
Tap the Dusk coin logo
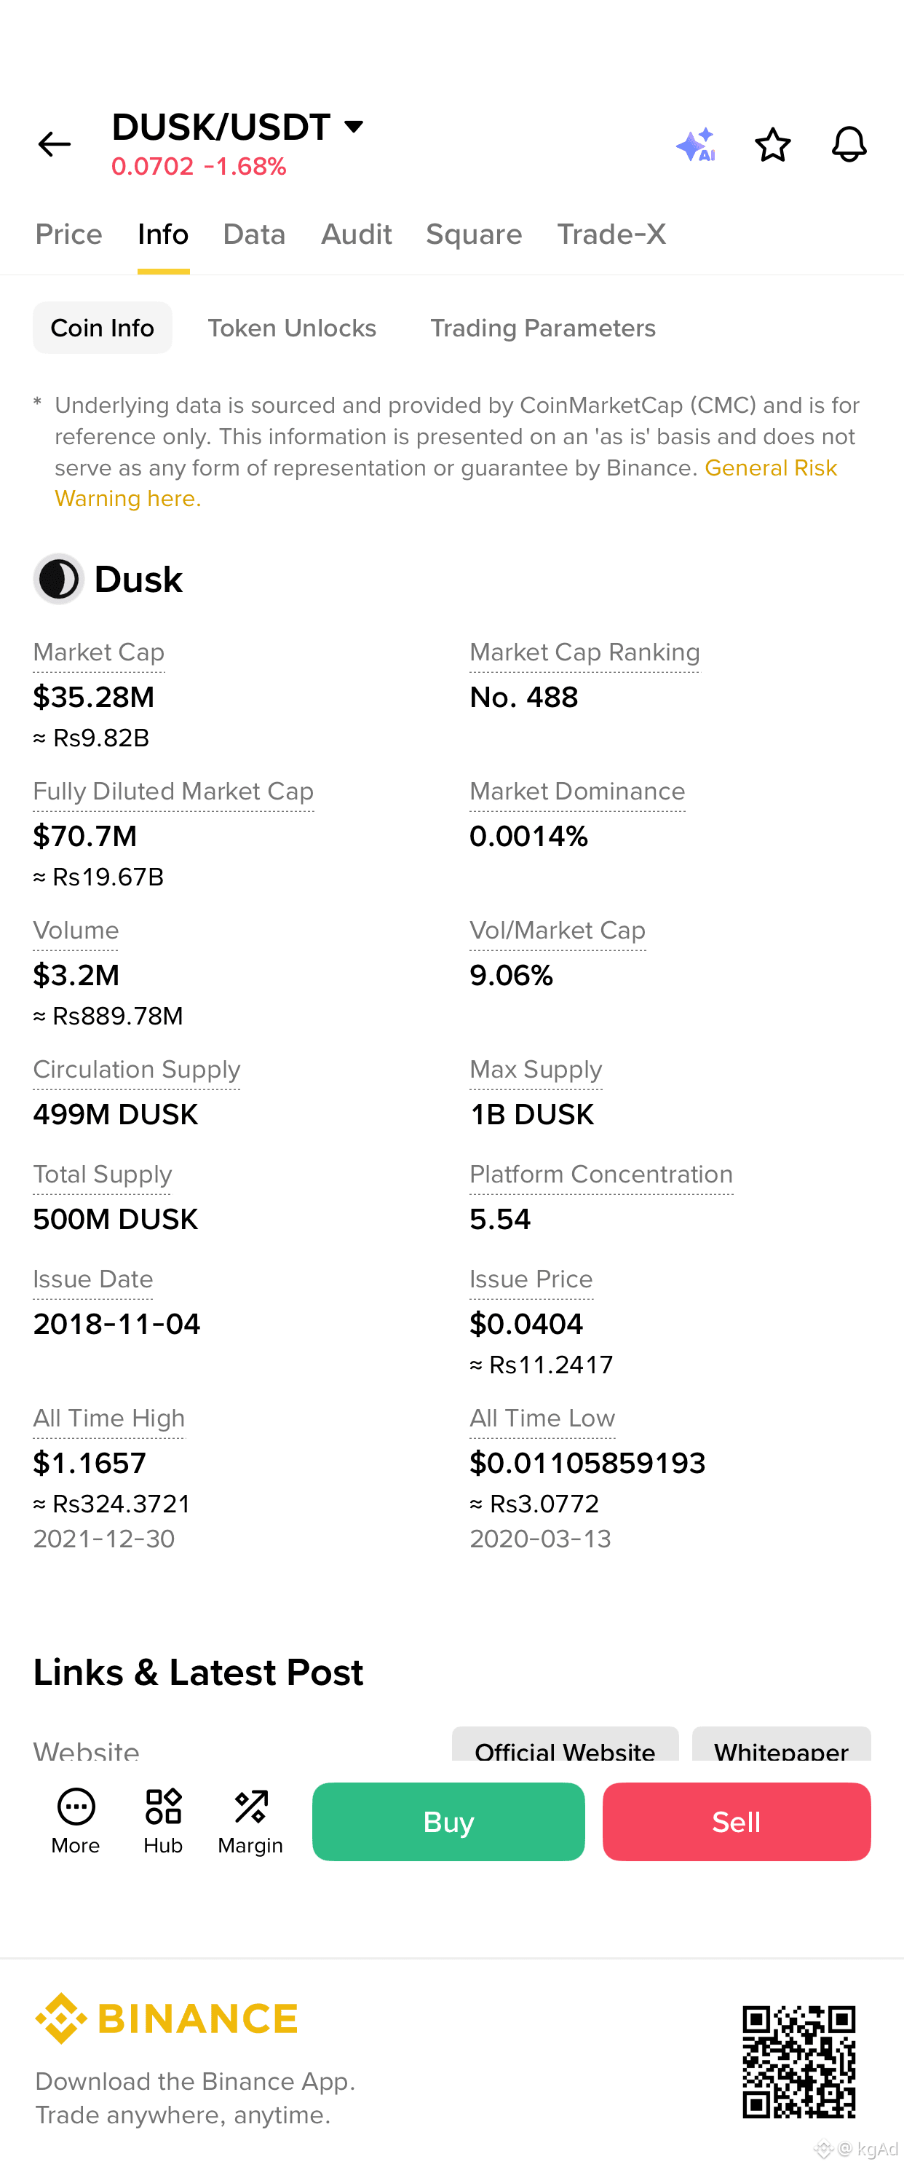(x=59, y=579)
